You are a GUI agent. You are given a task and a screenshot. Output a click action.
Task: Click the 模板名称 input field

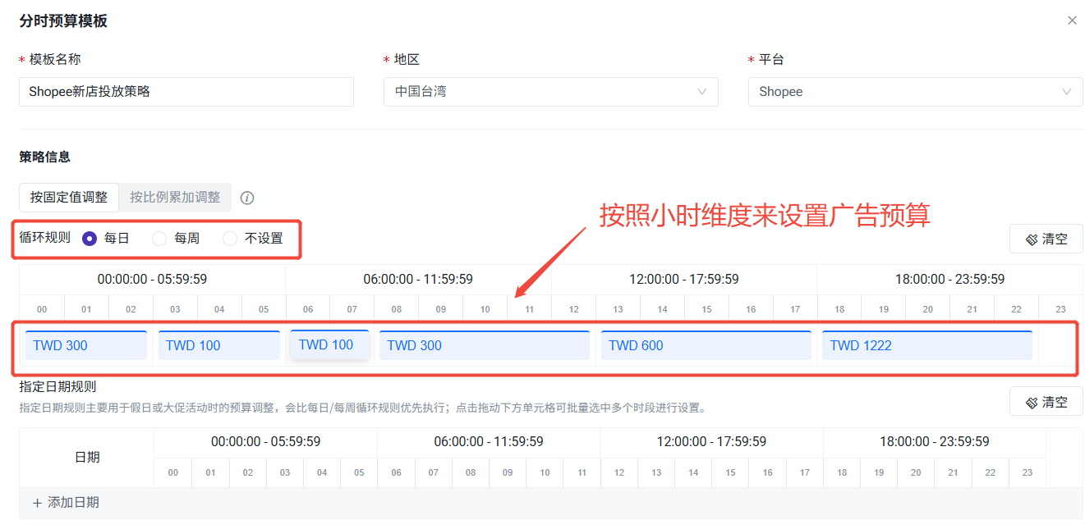(x=186, y=92)
